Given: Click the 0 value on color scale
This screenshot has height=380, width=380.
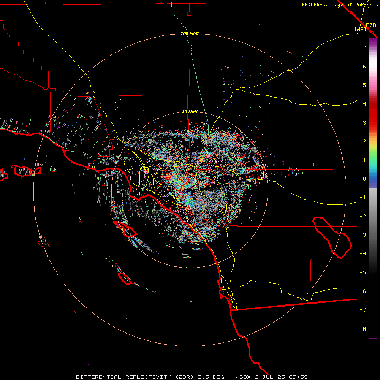Looking at the screenshot, I should pyautogui.click(x=364, y=179).
